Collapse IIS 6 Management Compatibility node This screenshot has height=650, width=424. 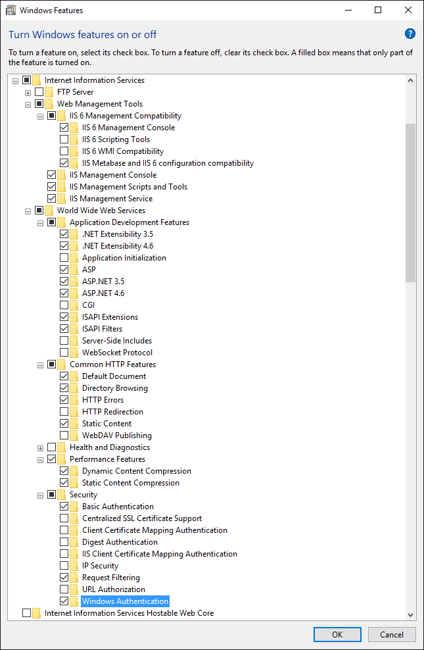(x=40, y=116)
